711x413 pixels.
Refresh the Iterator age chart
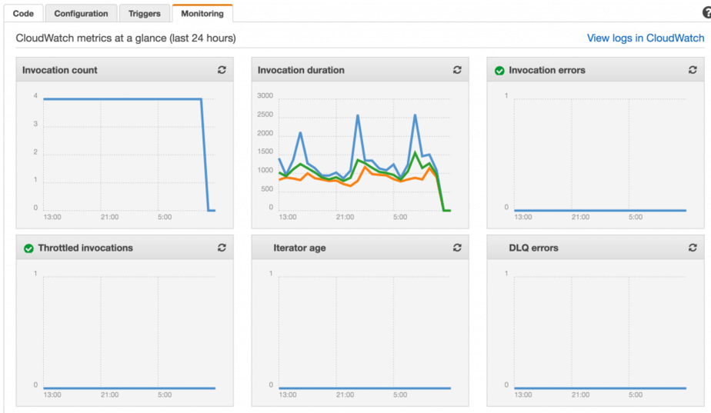point(457,248)
